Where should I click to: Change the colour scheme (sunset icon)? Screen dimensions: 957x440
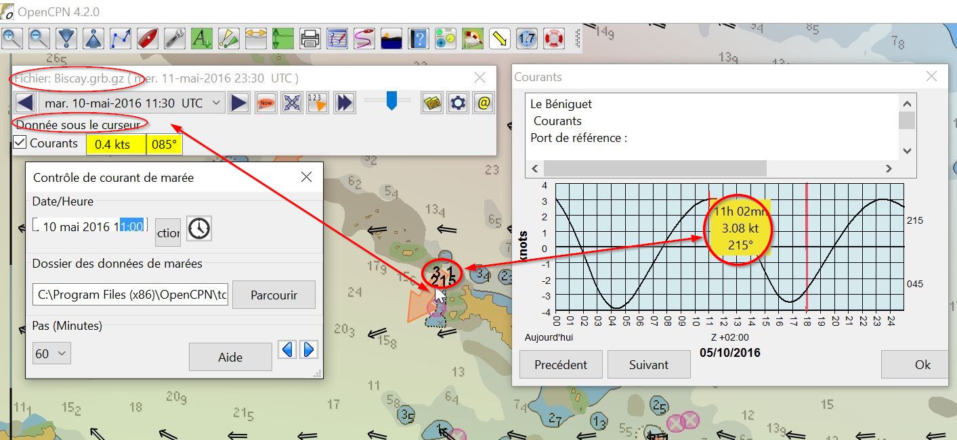pos(391,38)
